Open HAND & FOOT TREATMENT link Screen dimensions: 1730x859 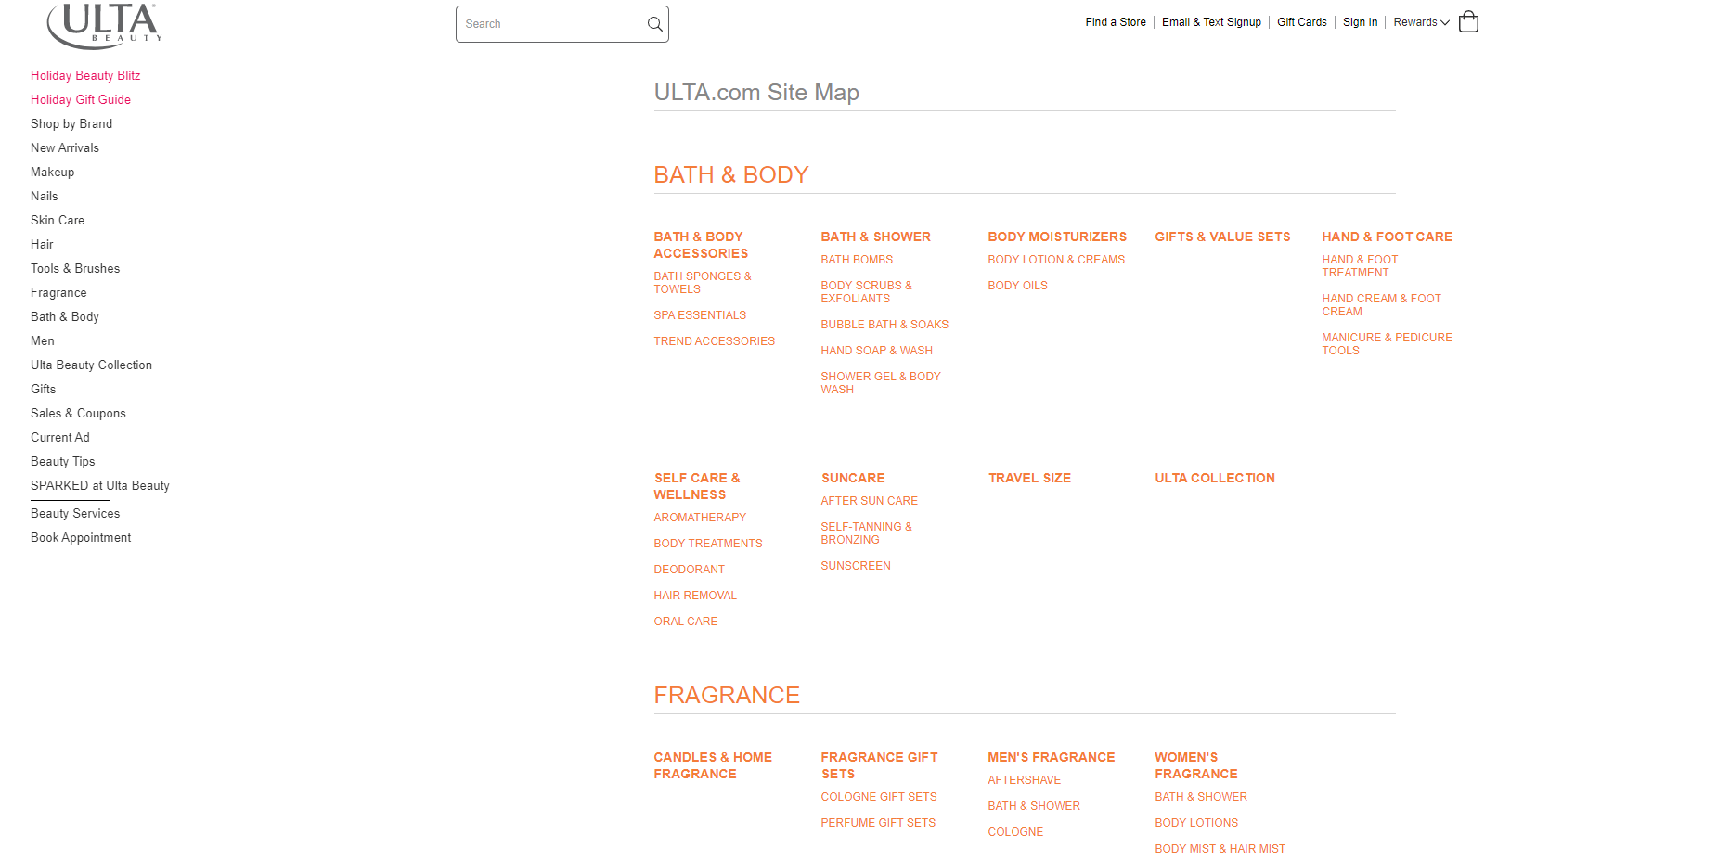pos(1360,266)
